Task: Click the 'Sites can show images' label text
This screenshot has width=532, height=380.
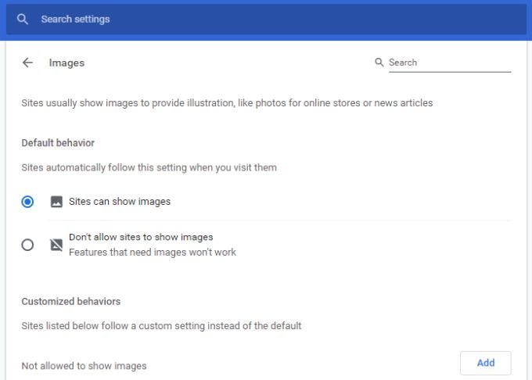Action: pos(120,202)
